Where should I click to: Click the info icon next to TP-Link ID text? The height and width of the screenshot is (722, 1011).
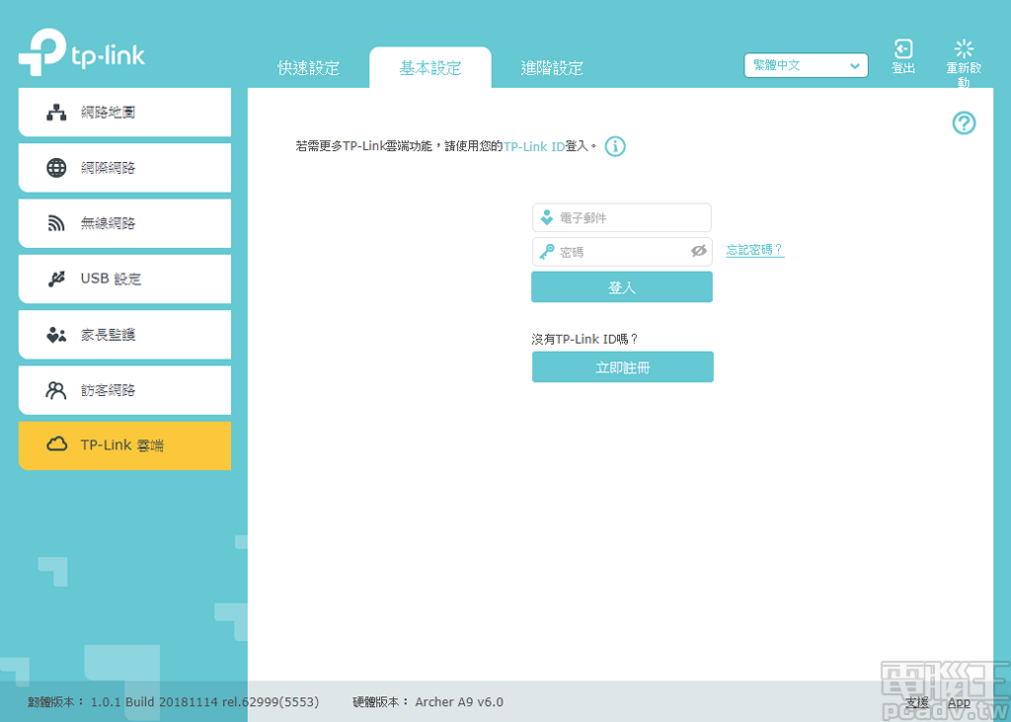[x=615, y=146]
